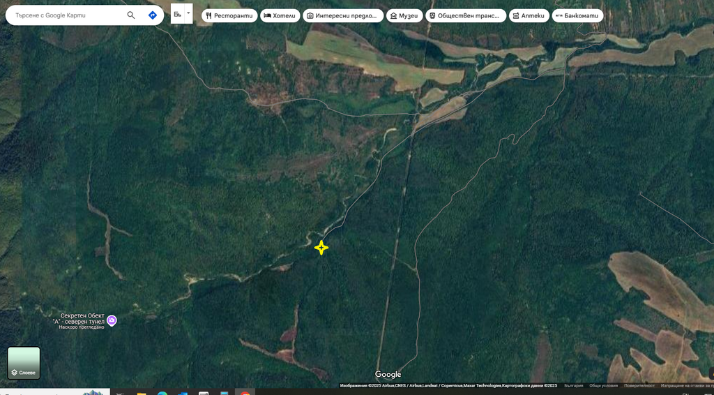
Task: Select the Ресторанти category chip
Action: pyautogui.click(x=229, y=15)
